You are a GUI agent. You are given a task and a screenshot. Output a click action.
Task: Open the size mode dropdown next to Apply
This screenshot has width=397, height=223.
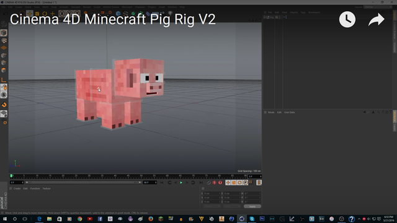pyautogui.click(x=231, y=206)
